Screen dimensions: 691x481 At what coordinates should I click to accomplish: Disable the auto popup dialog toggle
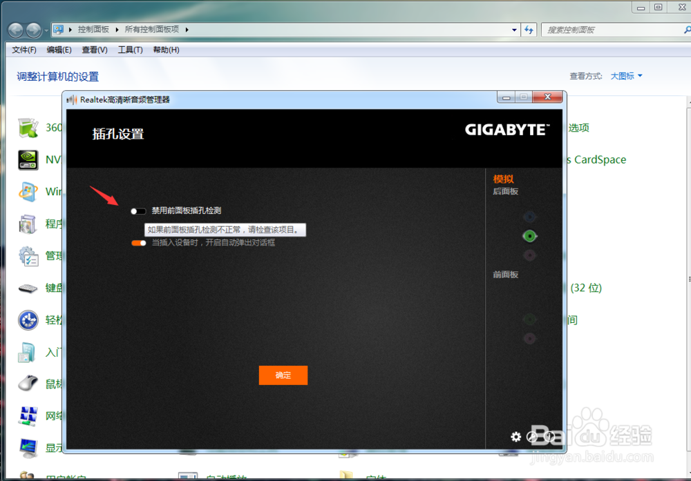(x=138, y=243)
